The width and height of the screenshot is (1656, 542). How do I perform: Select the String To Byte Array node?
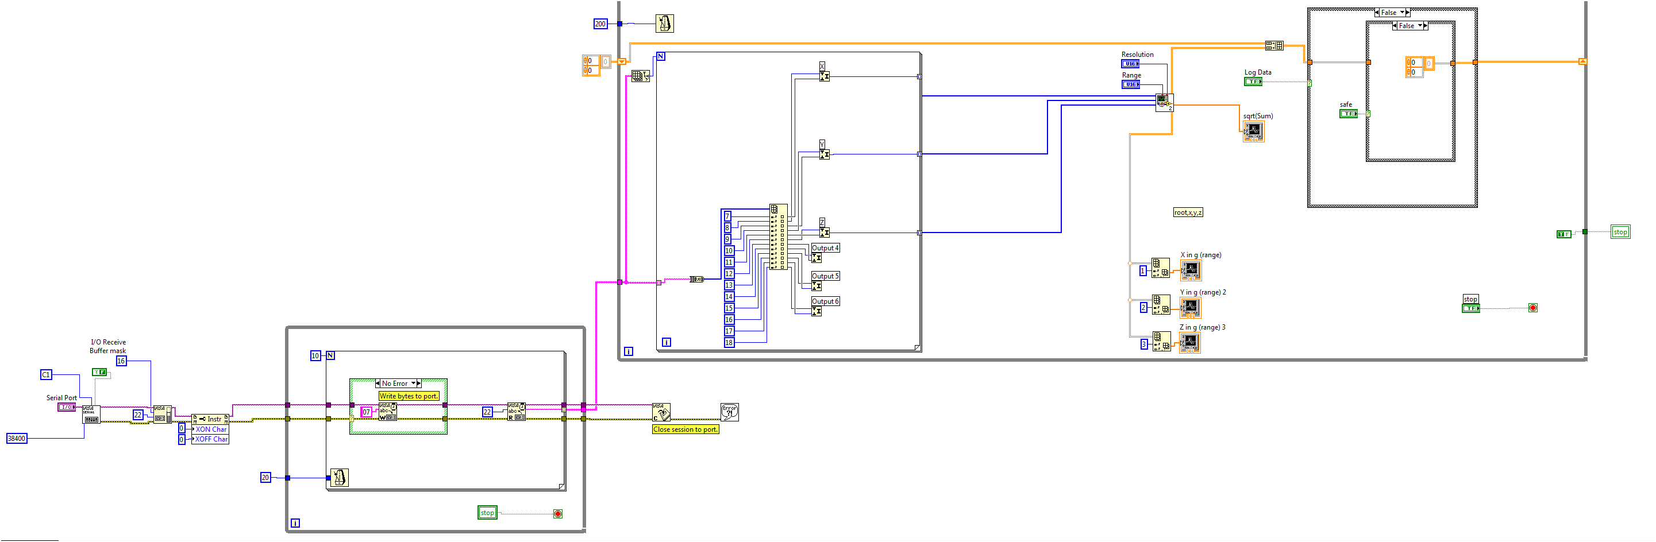point(697,280)
